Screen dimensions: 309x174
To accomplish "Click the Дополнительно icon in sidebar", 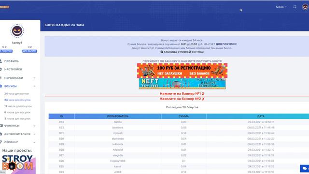I will [x=1, y=134].
